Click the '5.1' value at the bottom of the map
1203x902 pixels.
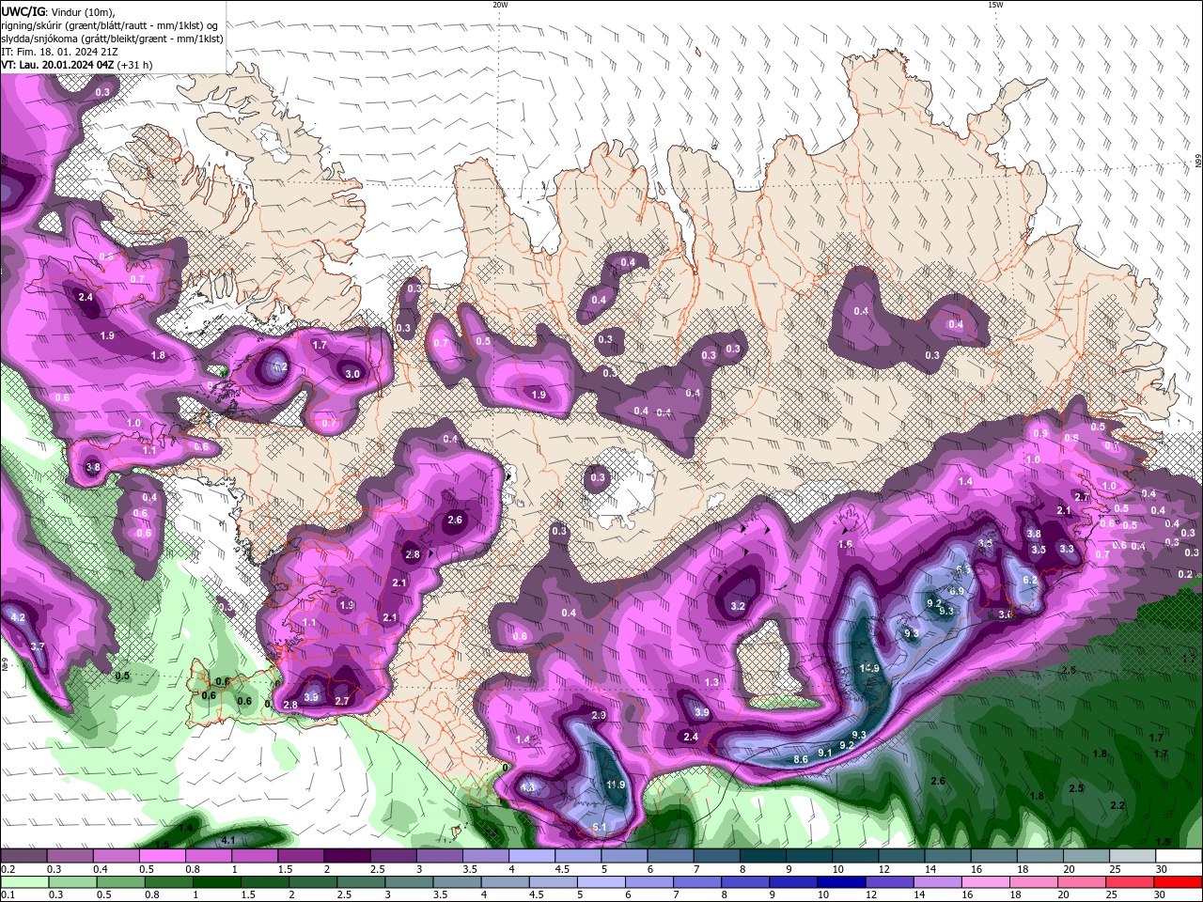click(601, 827)
